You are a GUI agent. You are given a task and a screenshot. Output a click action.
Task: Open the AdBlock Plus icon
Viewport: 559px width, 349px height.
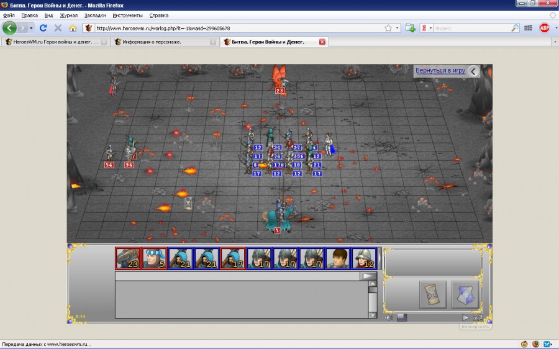click(544, 28)
